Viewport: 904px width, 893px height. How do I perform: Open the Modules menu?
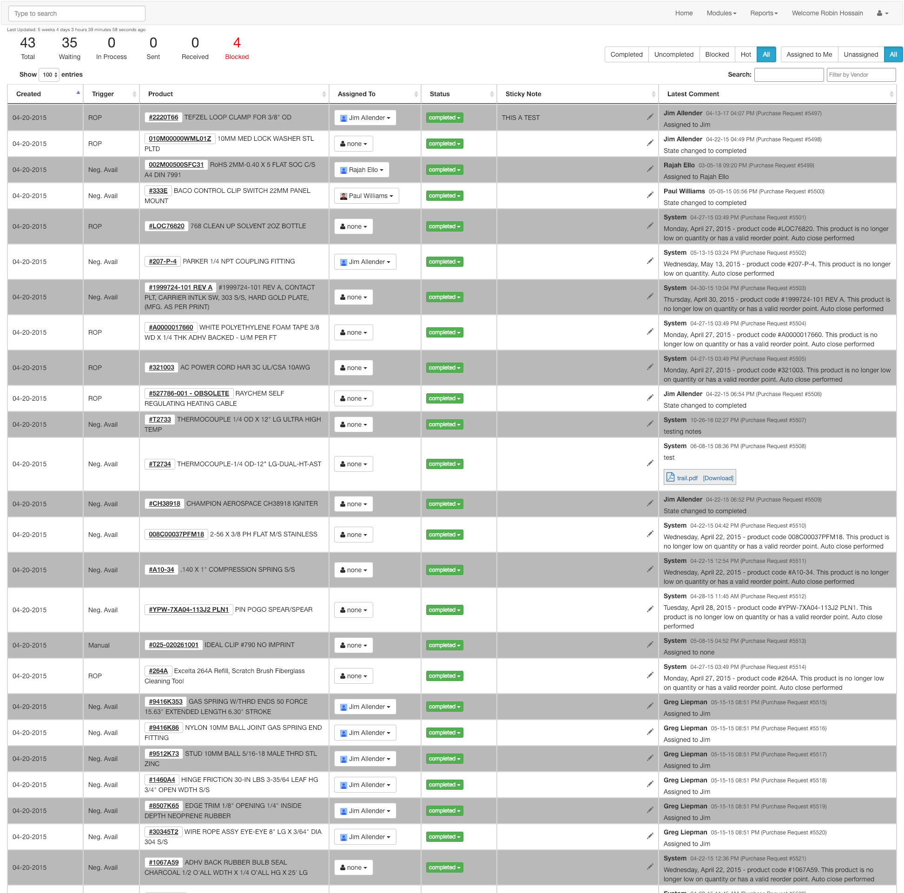(720, 13)
